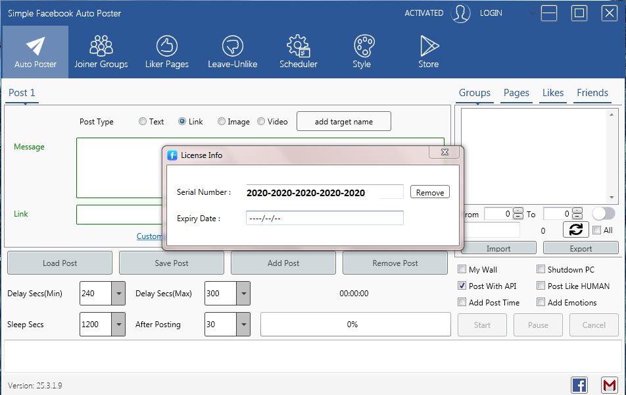Enable Shutdown PC checkbox

click(x=541, y=269)
